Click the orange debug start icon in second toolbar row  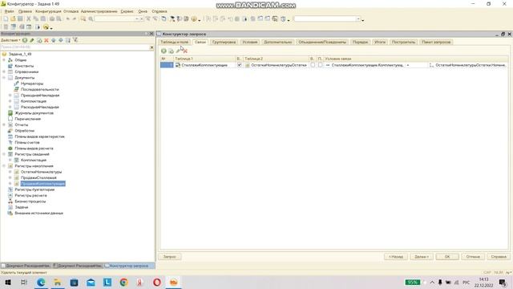(46, 26)
